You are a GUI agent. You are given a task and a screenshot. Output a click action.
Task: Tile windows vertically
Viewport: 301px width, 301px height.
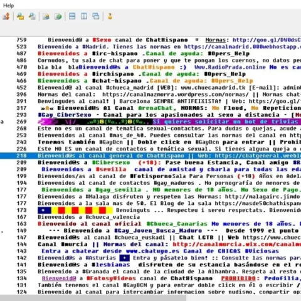pos(84,16)
